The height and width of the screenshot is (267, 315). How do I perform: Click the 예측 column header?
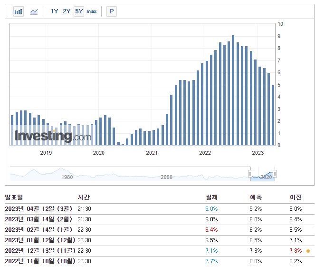click(256, 197)
